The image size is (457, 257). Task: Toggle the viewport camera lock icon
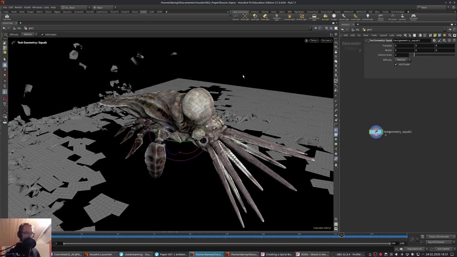click(306, 40)
